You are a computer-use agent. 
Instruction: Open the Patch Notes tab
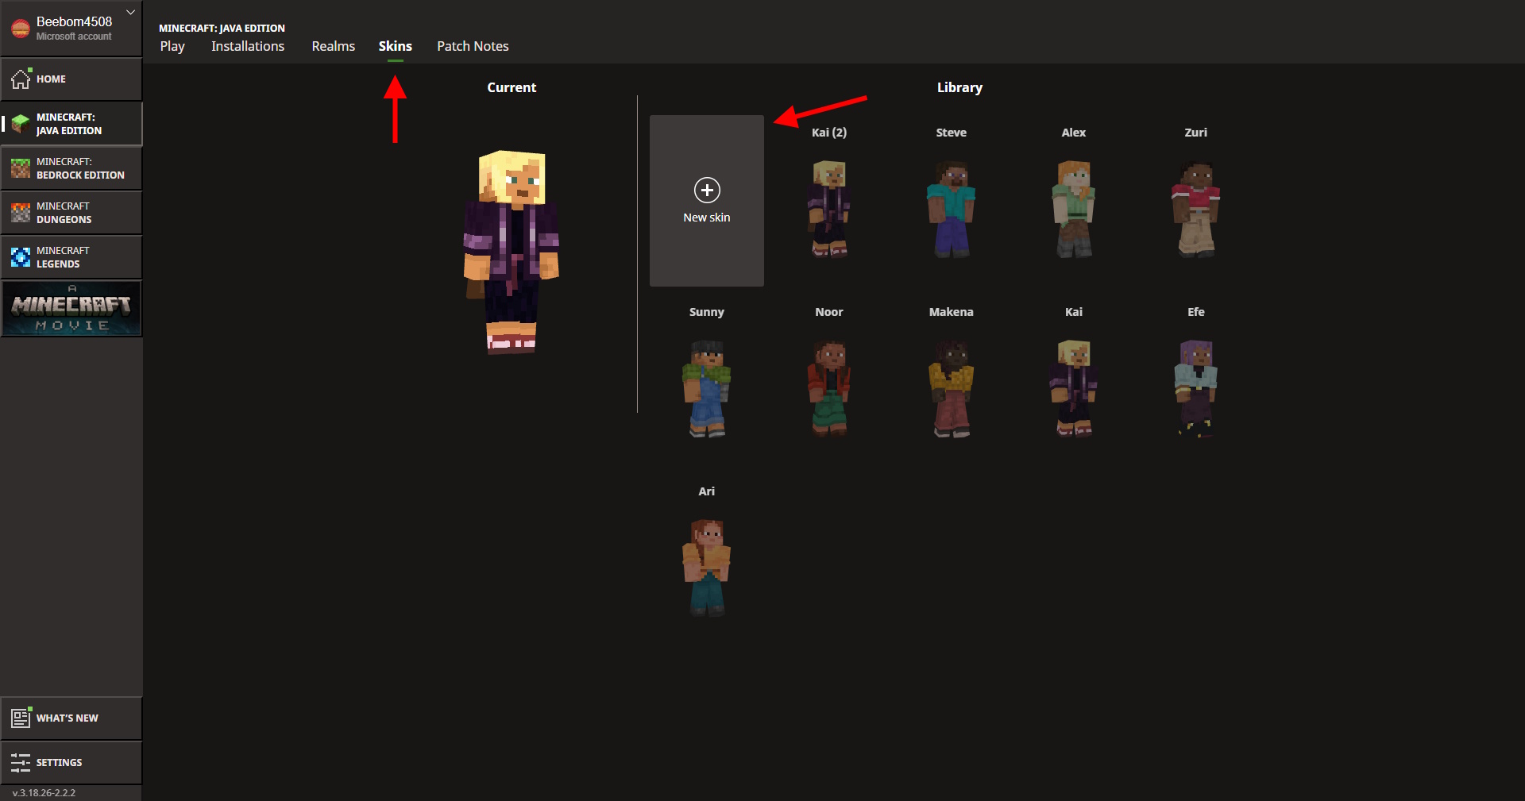472,46
